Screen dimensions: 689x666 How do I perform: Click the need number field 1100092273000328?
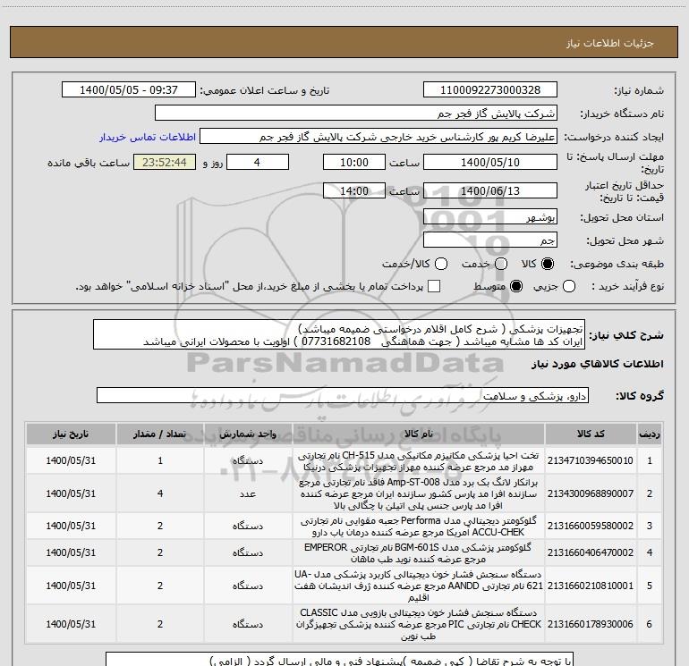pos(490,90)
